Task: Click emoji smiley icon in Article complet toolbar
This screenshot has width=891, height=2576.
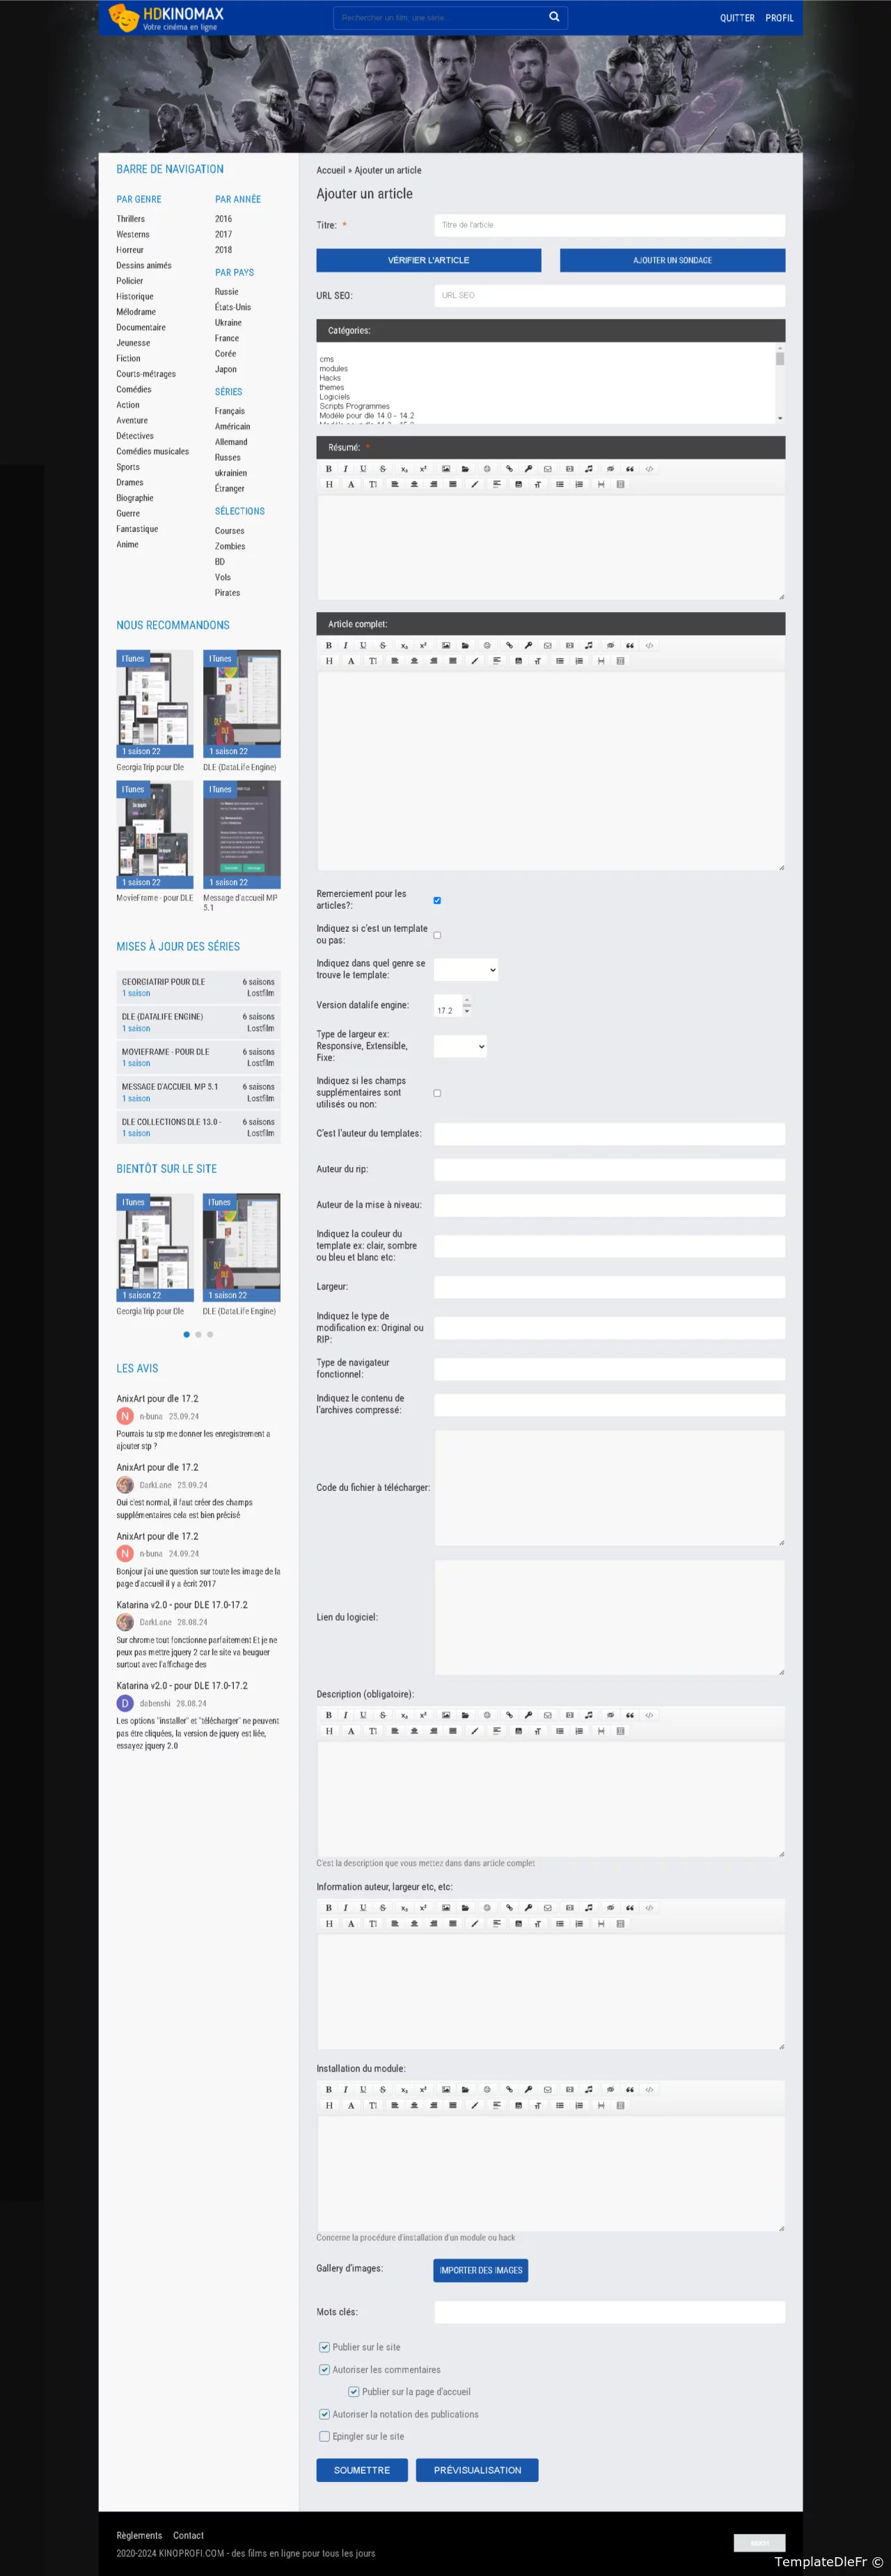Action: click(487, 645)
